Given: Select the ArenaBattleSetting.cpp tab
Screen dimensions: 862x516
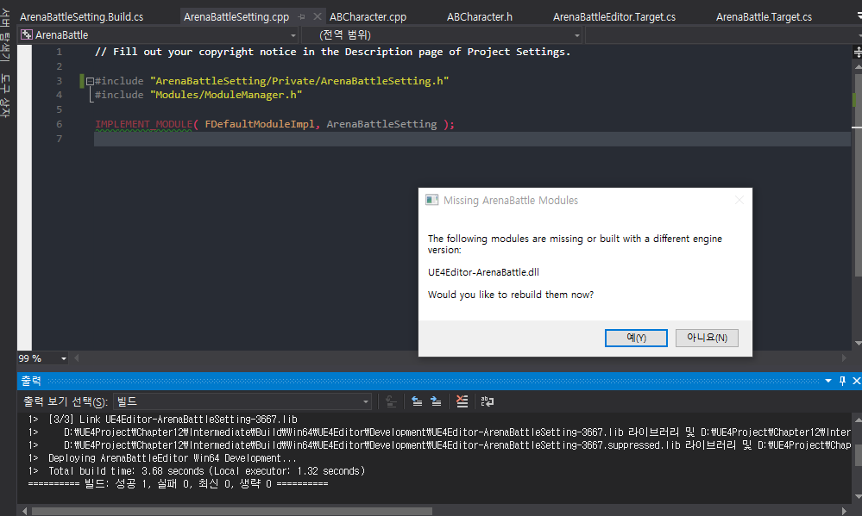Looking at the screenshot, I should (x=236, y=17).
